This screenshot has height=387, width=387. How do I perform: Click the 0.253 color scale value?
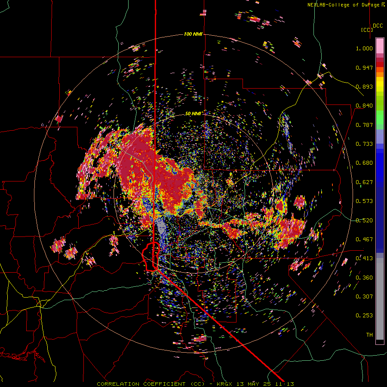click(x=364, y=316)
